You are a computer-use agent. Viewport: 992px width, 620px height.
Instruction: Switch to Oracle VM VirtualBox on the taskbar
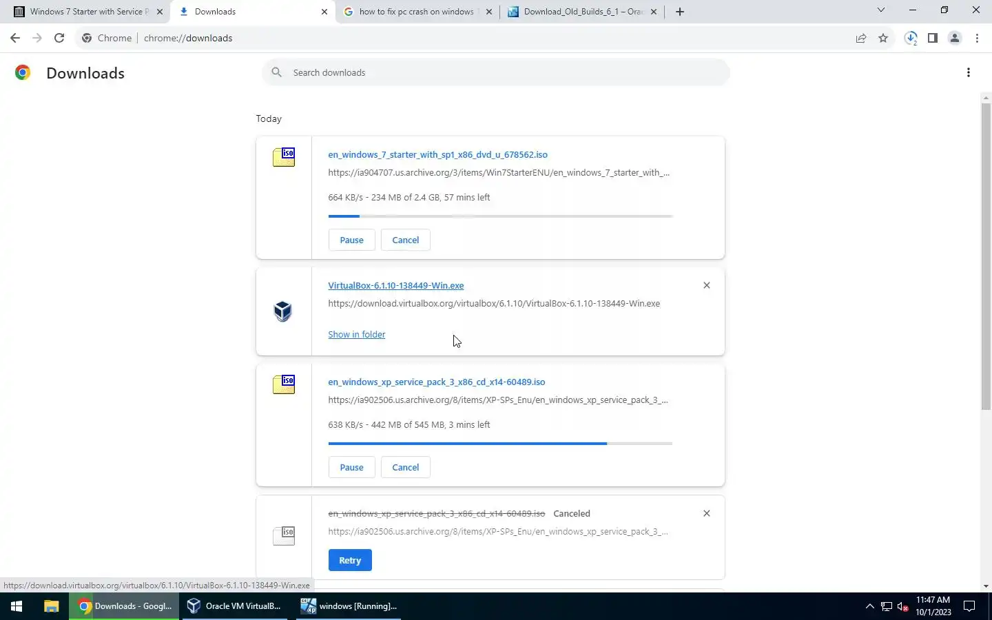coord(235,606)
